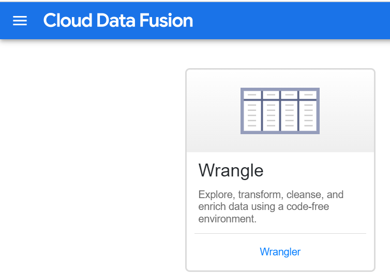Click "Explore, transform, cleanse, and" text line
This screenshot has width=390, height=275.
coord(271,195)
